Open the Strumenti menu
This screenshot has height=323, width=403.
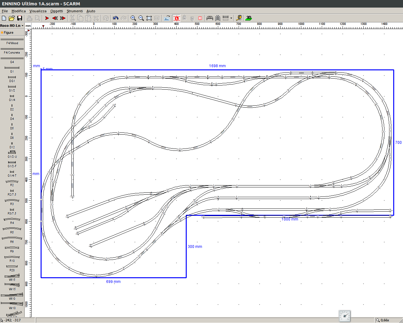75,11
